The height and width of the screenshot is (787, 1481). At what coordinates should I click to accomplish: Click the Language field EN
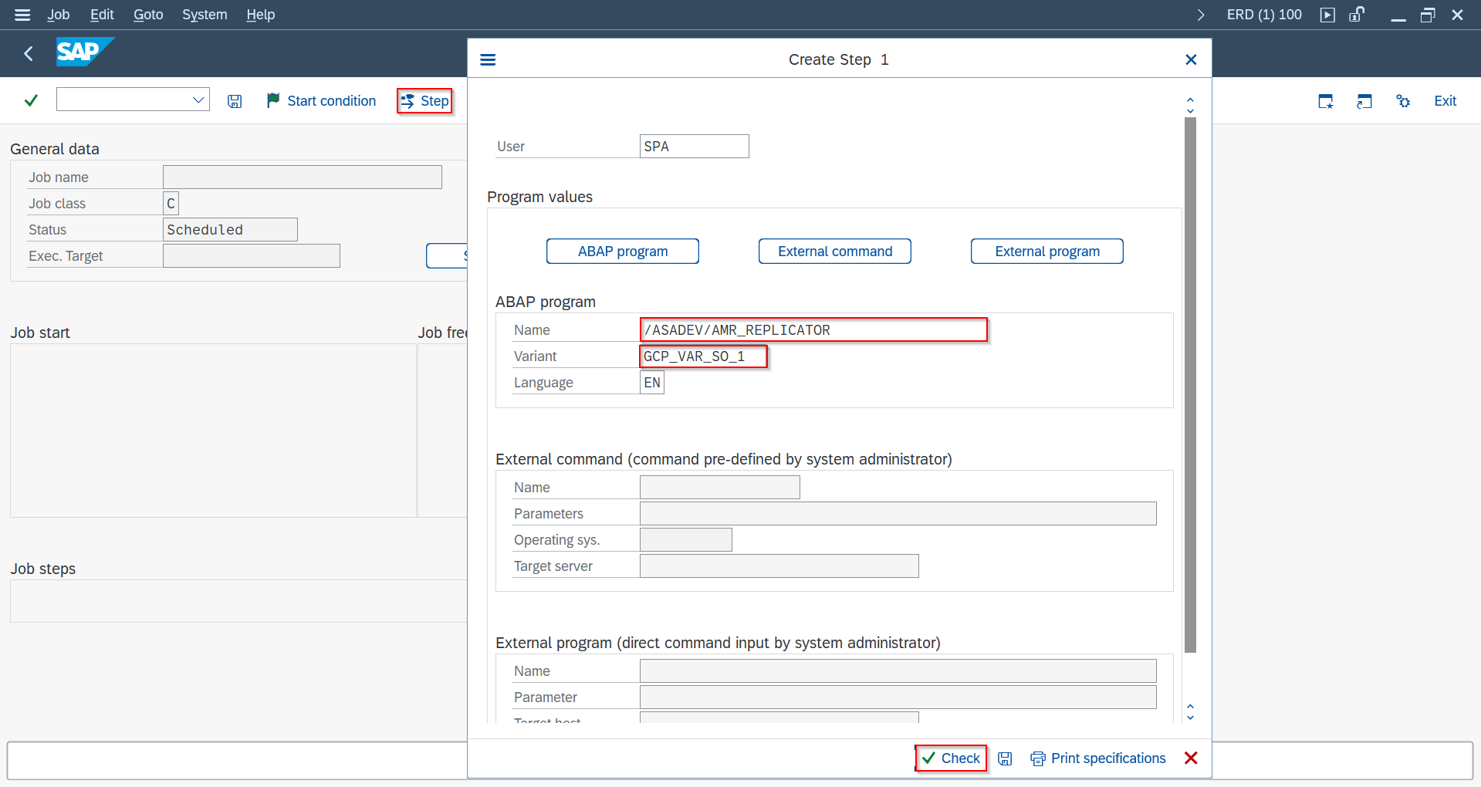point(651,383)
